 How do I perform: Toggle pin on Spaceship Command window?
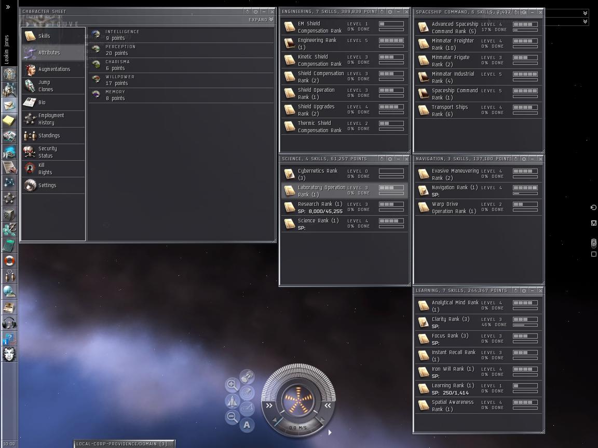click(x=515, y=12)
